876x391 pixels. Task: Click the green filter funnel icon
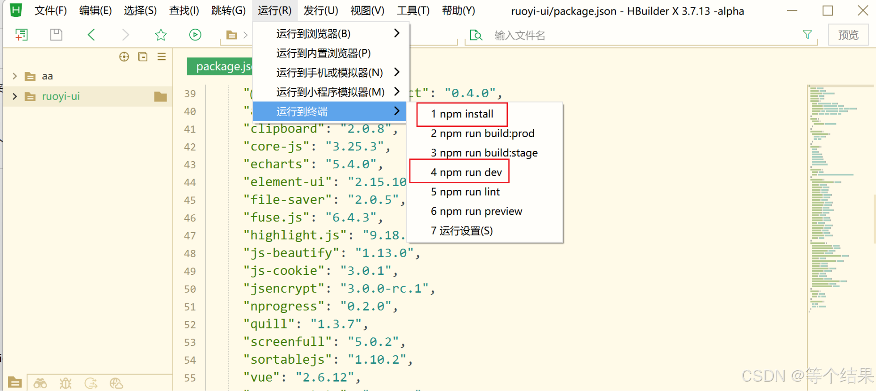tap(807, 35)
